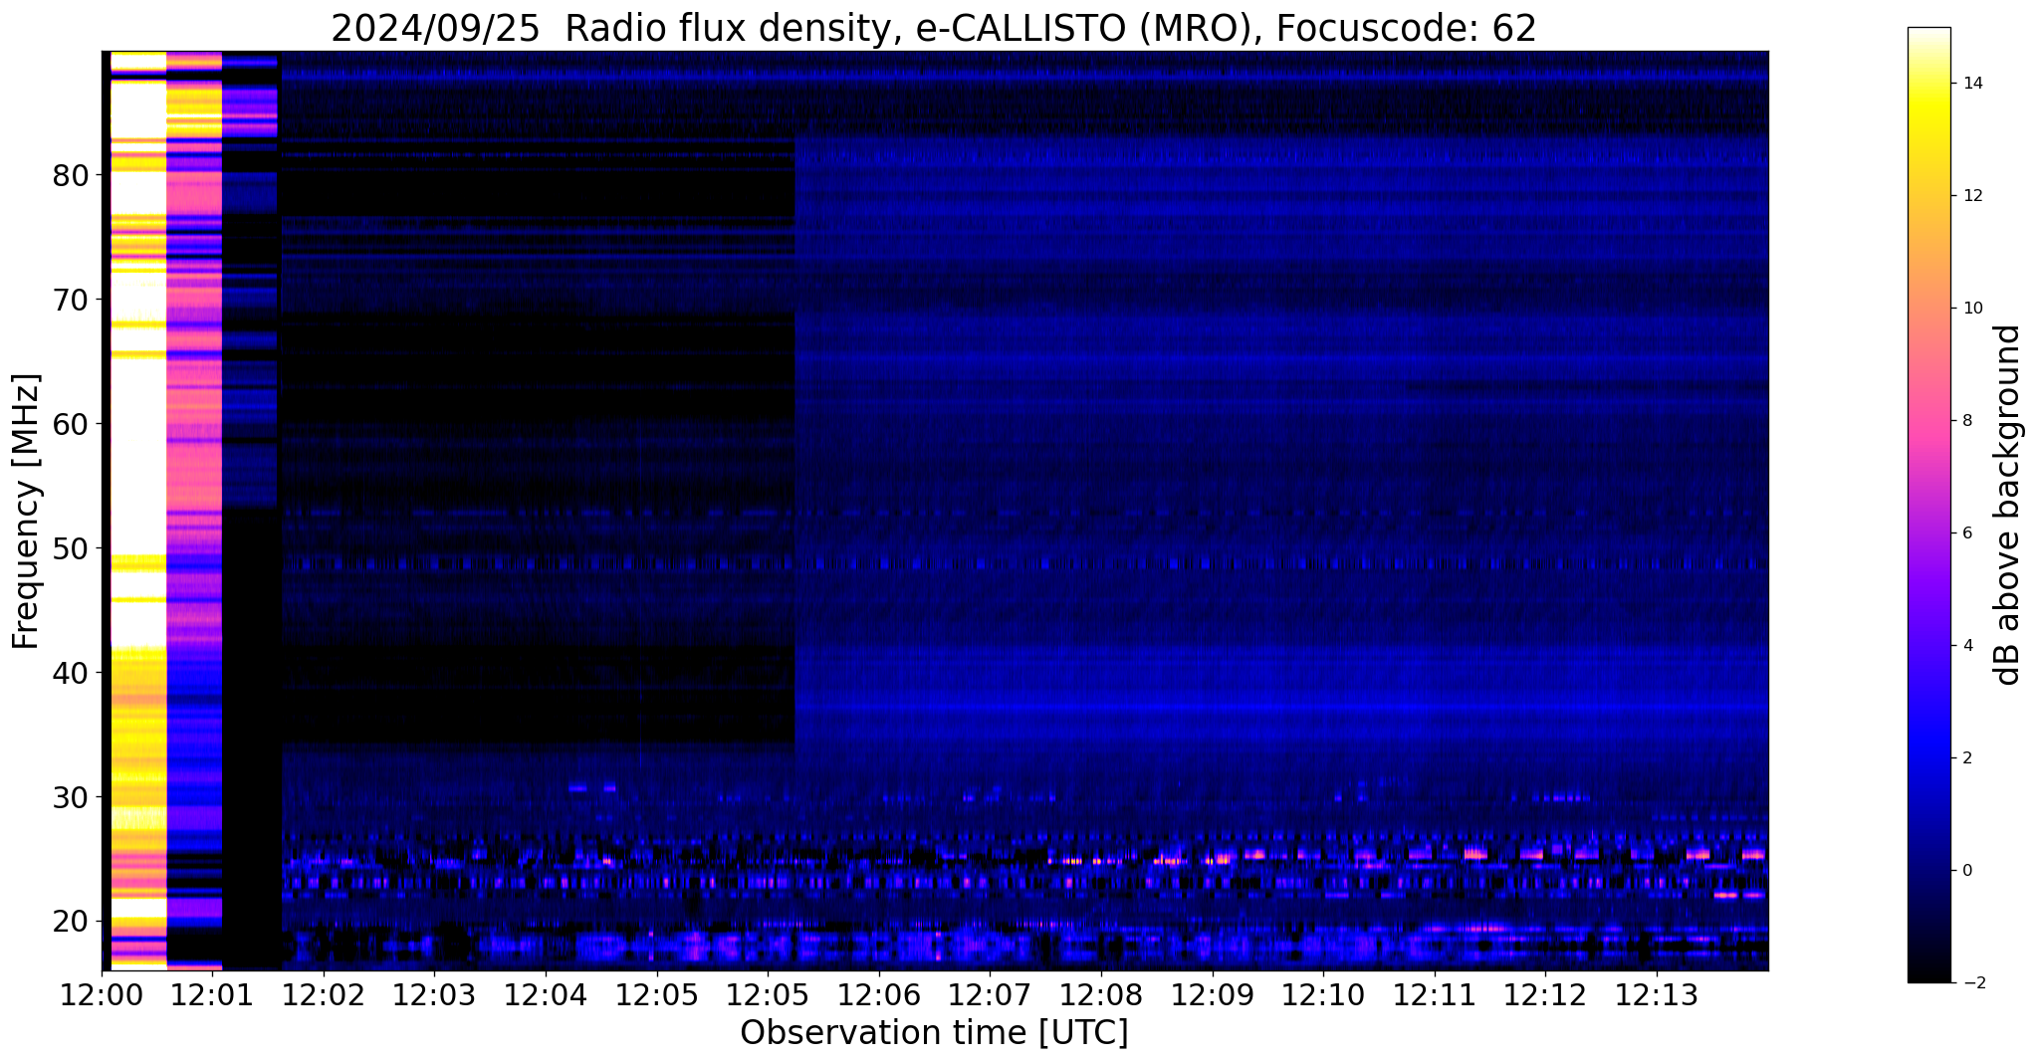Viewport: 2038px width, 1062px height.
Task: Click the 12:13 time tick label
Action: pyautogui.click(x=1656, y=994)
